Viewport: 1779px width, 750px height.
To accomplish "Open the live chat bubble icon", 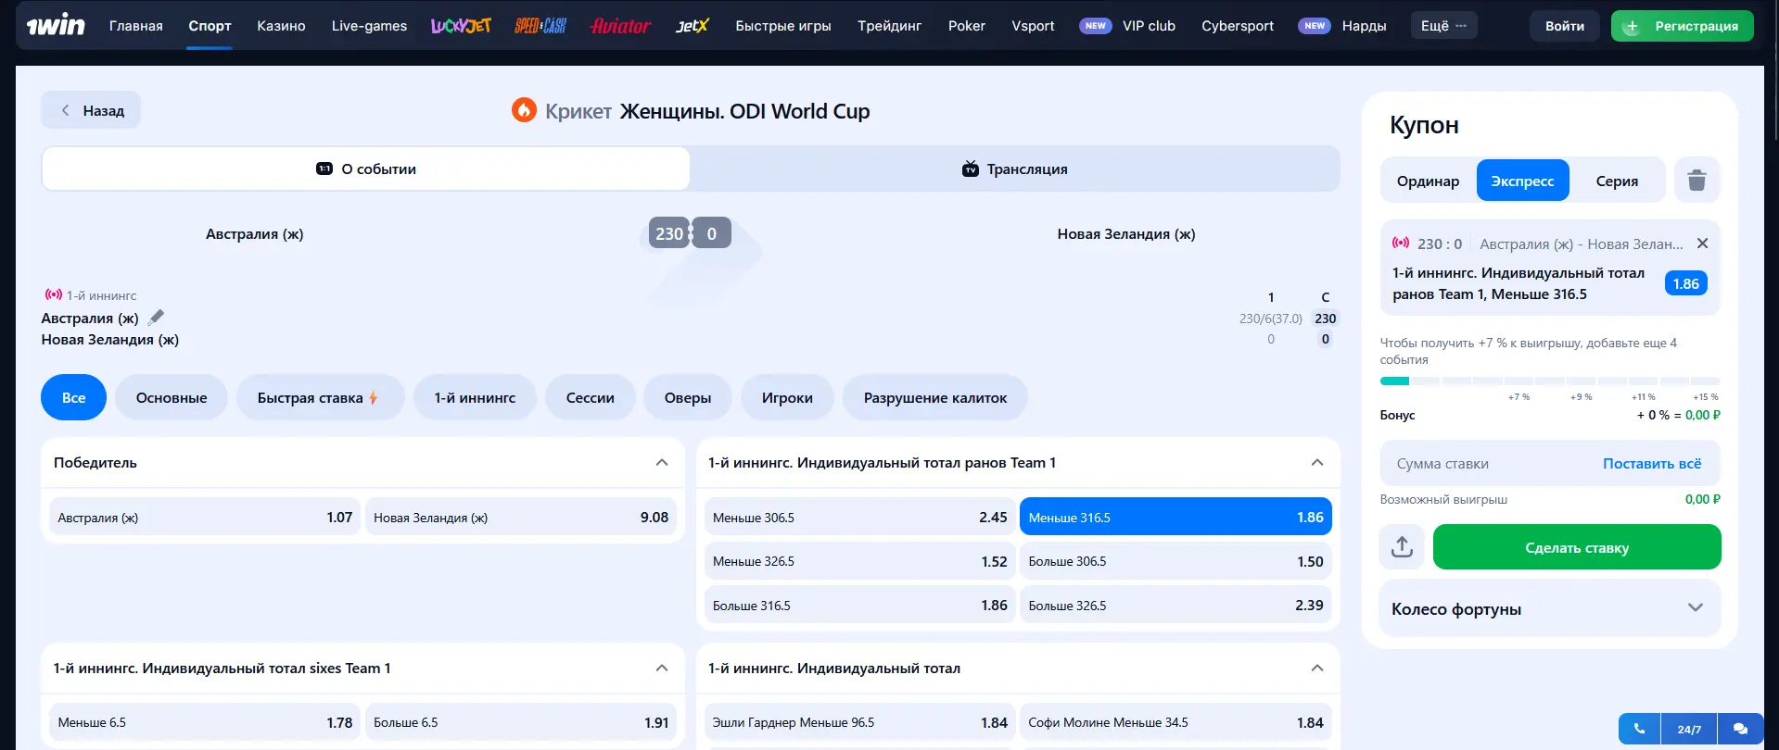I will pyautogui.click(x=1740, y=729).
